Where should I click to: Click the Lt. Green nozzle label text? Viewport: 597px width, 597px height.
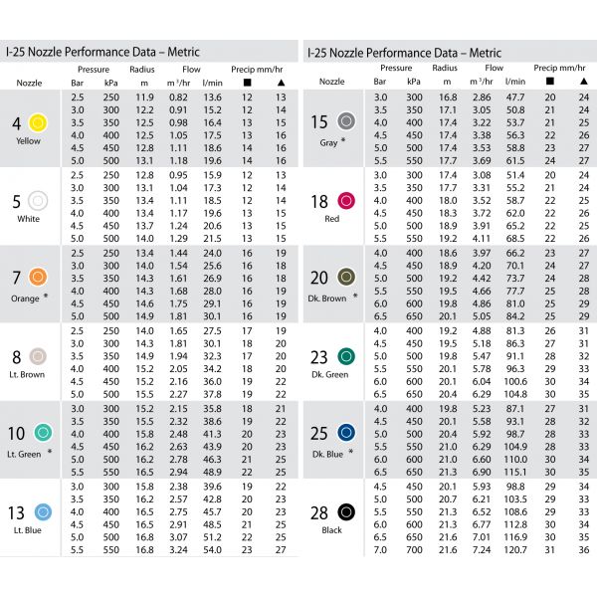click(24, 454)
